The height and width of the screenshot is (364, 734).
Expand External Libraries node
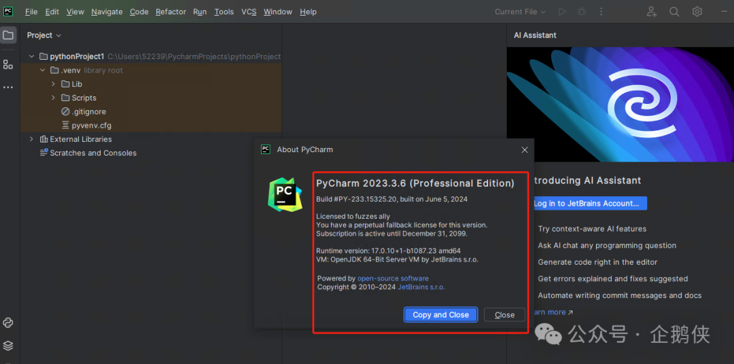31,139
